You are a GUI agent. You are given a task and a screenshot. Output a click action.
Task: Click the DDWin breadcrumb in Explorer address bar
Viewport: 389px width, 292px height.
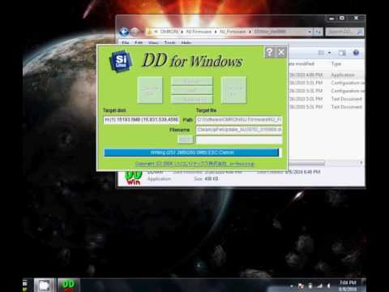coord(270,32)
